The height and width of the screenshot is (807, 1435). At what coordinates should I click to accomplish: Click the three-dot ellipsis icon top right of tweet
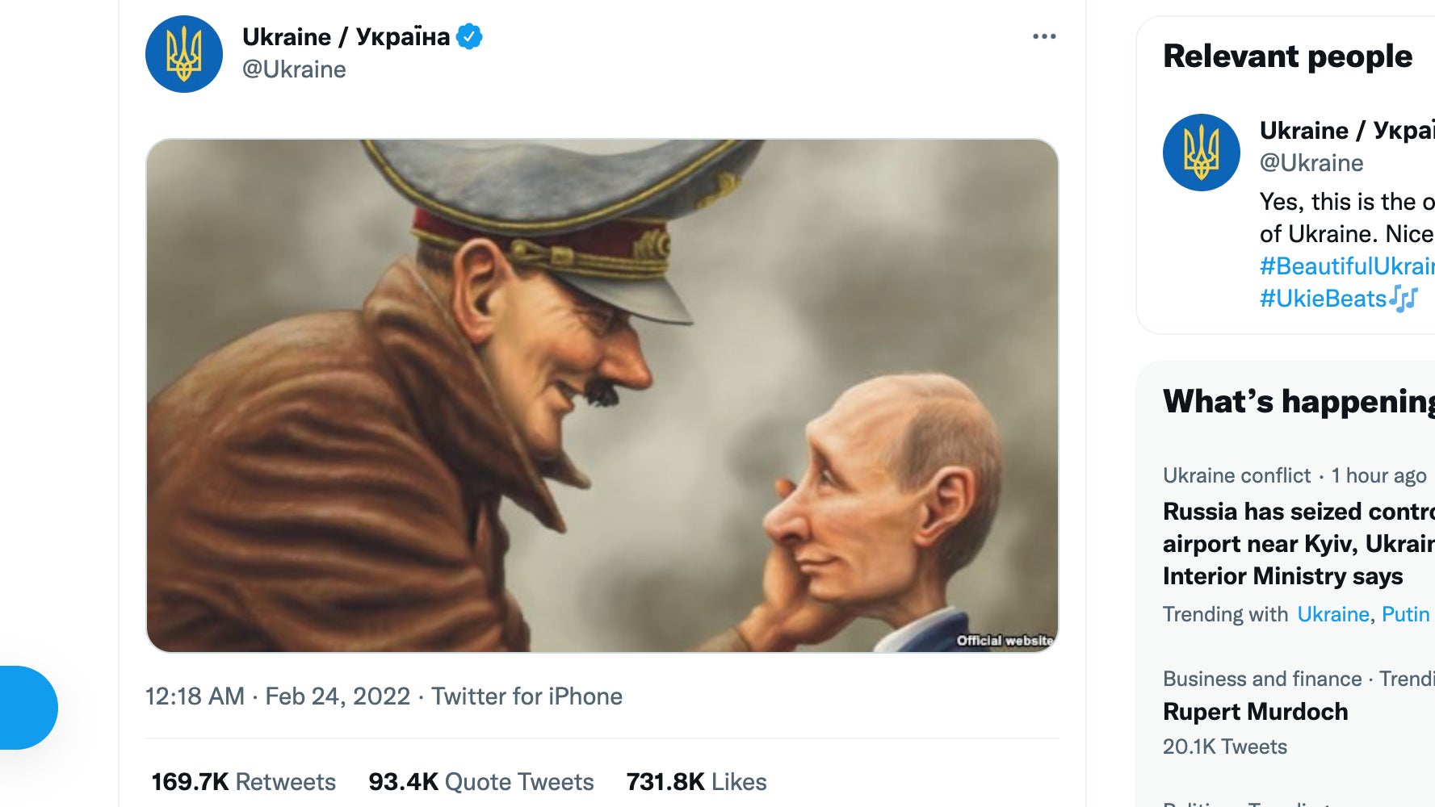pyautogui.click(x=1046, y=36)
